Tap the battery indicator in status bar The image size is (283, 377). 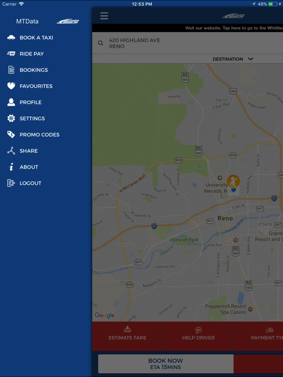tap(272, 4)
